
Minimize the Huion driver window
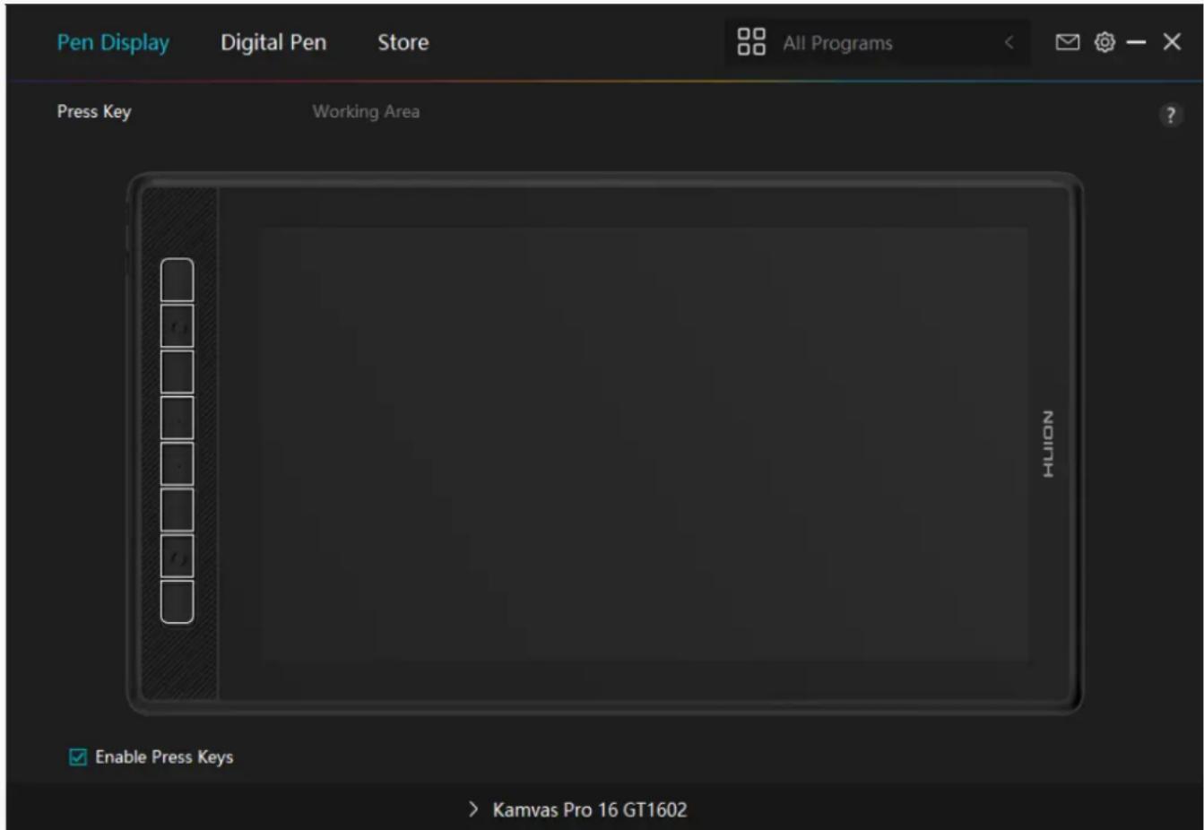click(1137, 42)
